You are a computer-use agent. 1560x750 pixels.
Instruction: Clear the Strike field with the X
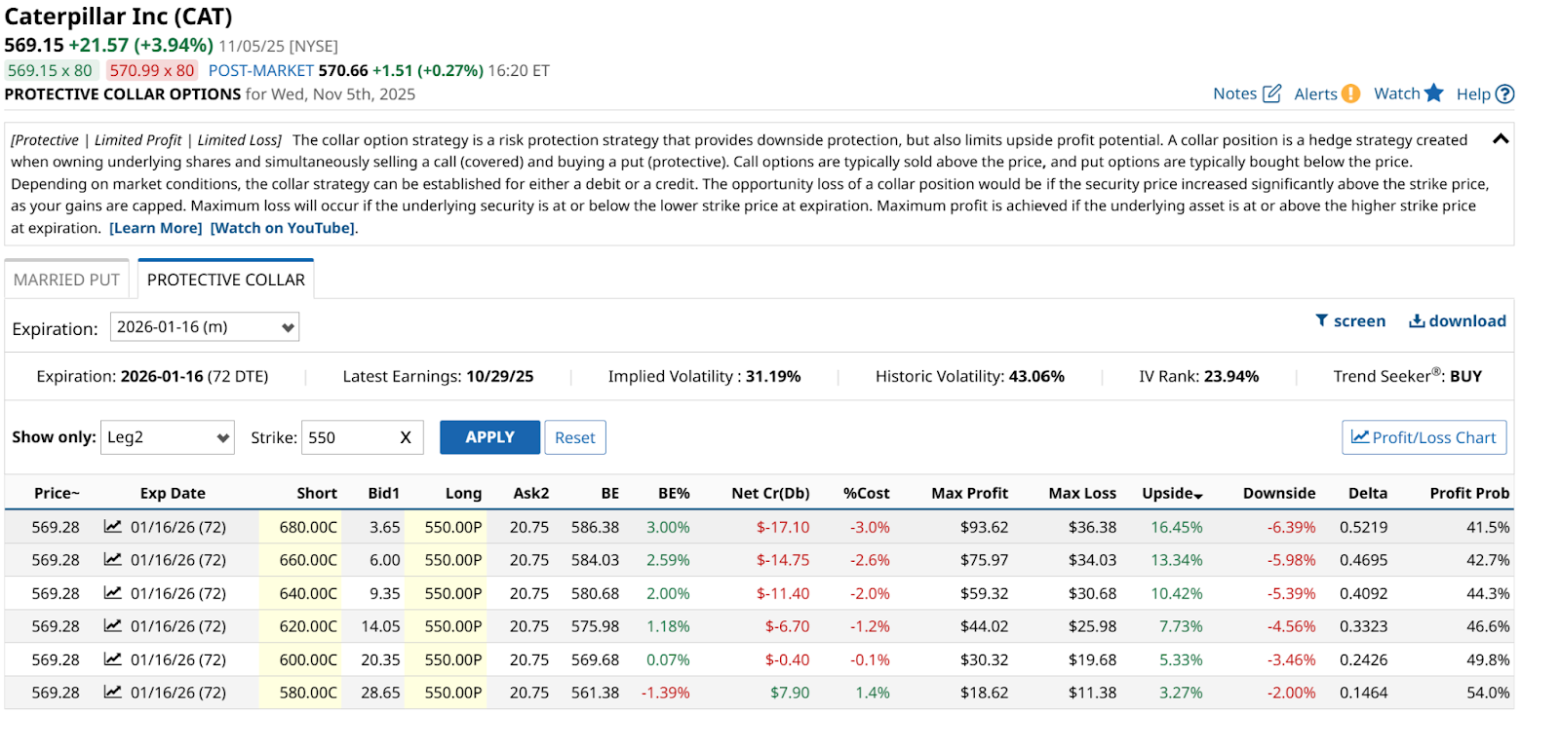[x=406, y=438]
